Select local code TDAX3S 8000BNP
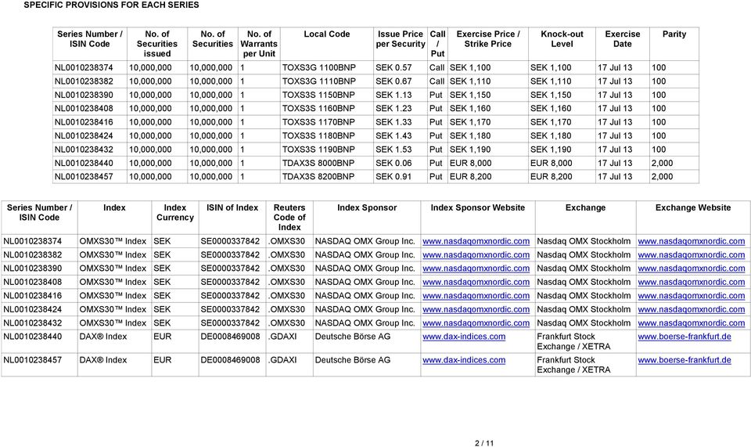This screenshot has width=751, height=447. point(318,163)
